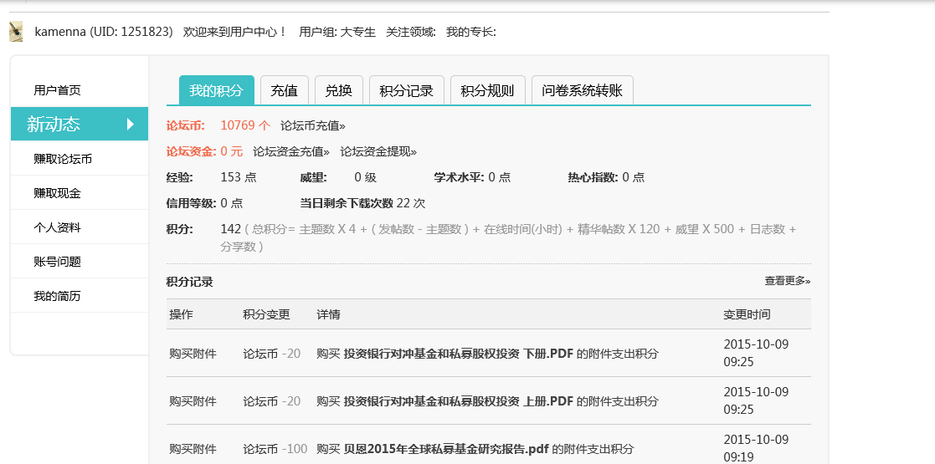The width and height of the screenshot is (935, 464).
Task: Click the 积分 total value 142
Action: pos(231,229)
